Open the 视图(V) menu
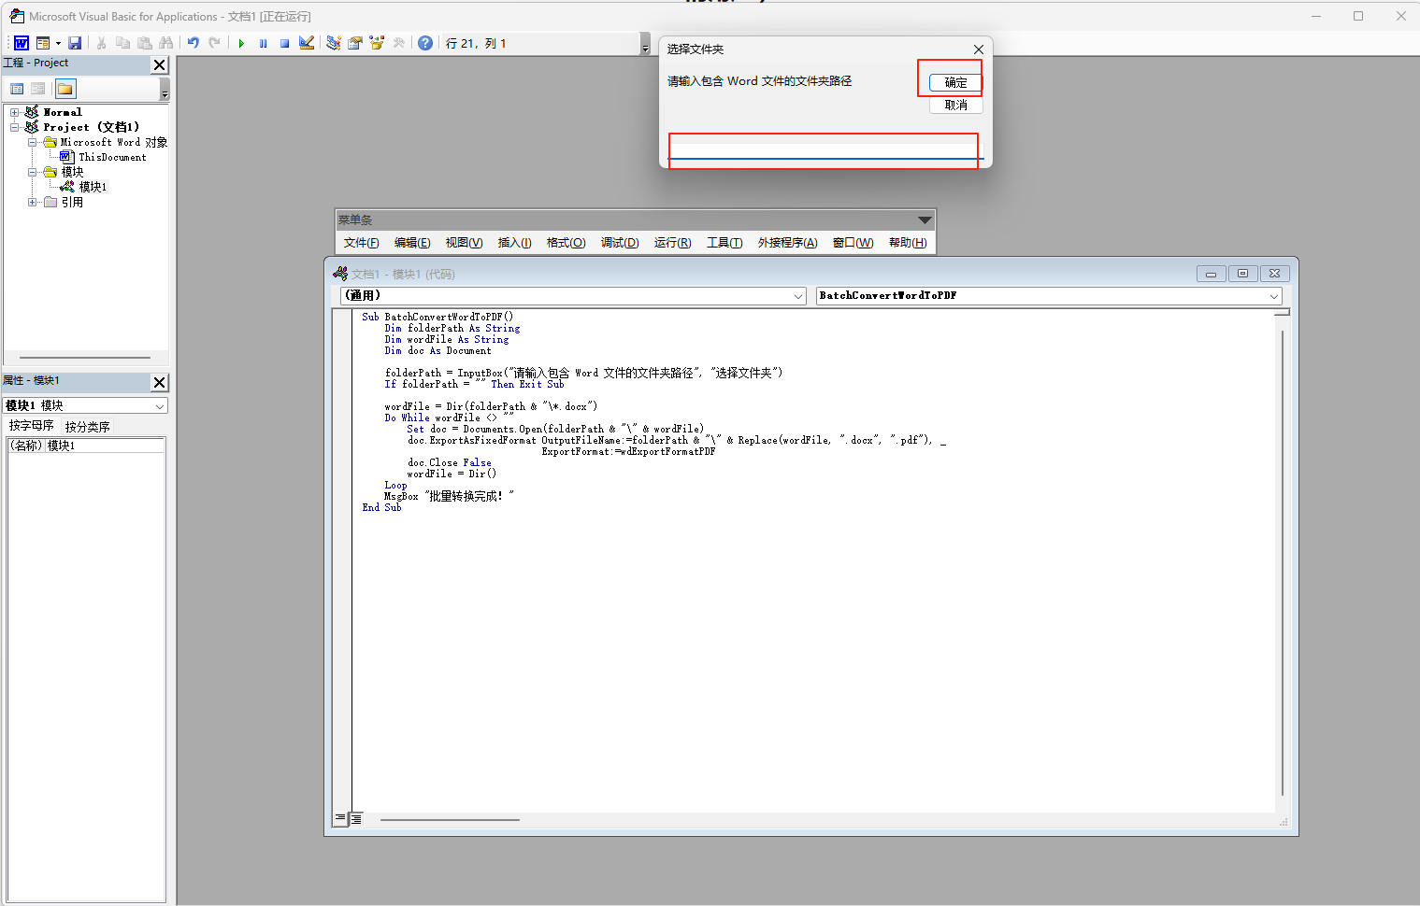 (464, 243)
